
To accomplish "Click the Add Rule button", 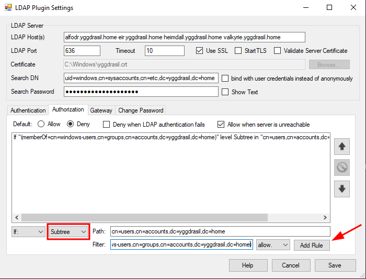I will [x=312, y=245].
